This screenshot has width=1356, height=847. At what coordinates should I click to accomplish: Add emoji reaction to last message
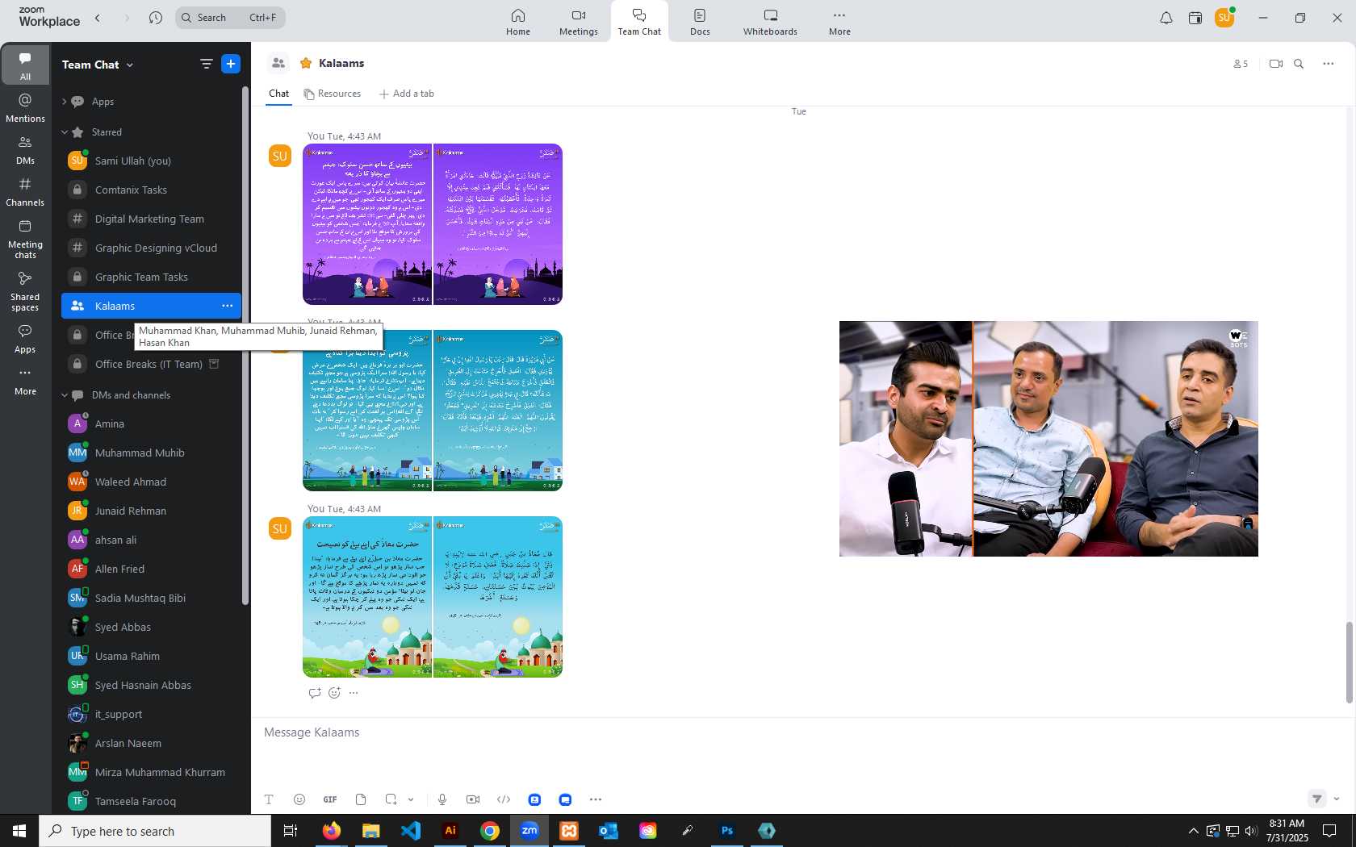334,693
